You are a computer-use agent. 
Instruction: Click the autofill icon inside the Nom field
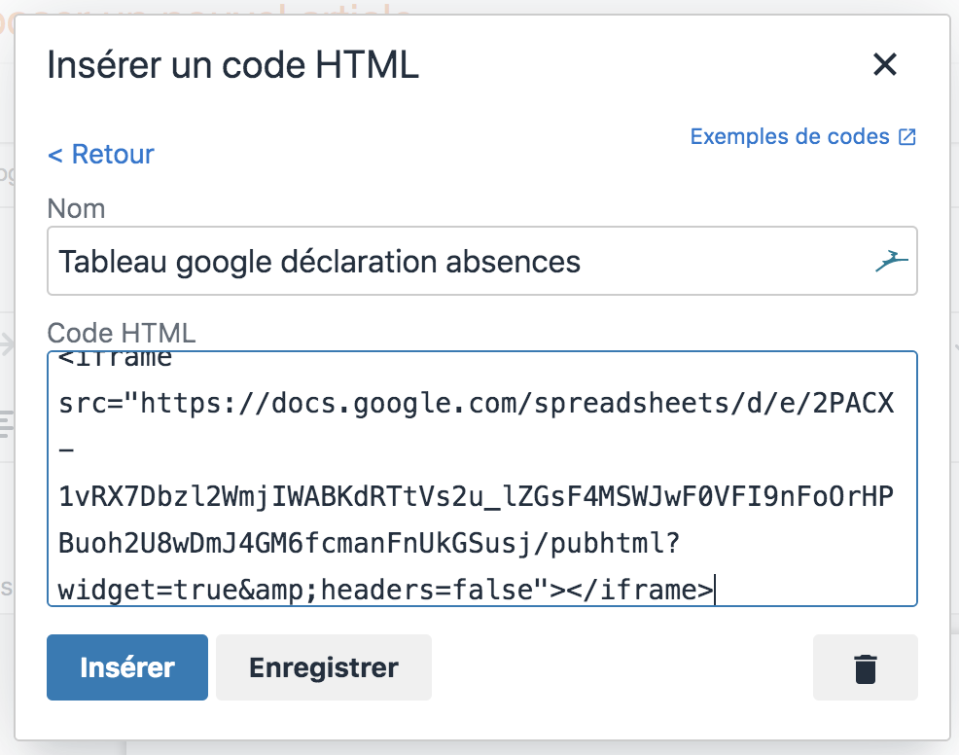coord(892,262)
